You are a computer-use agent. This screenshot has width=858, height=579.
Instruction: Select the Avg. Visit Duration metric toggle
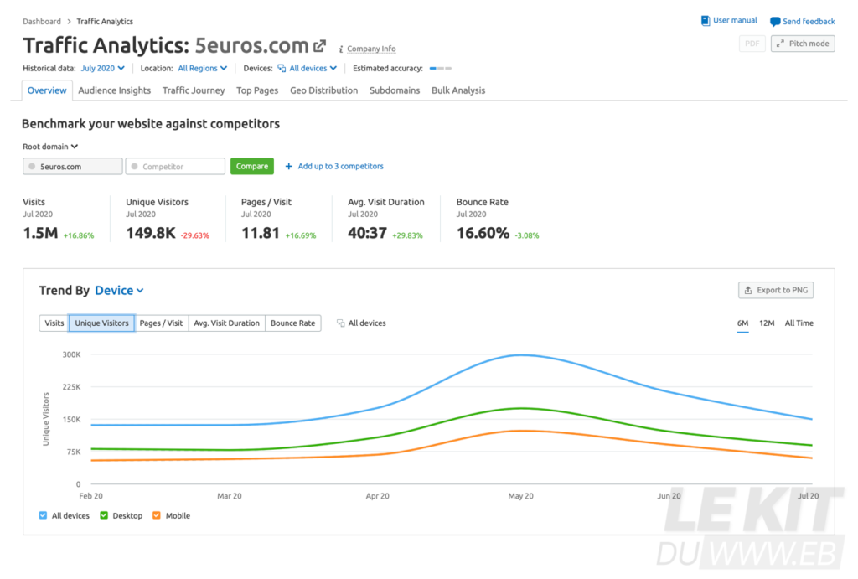226,323
